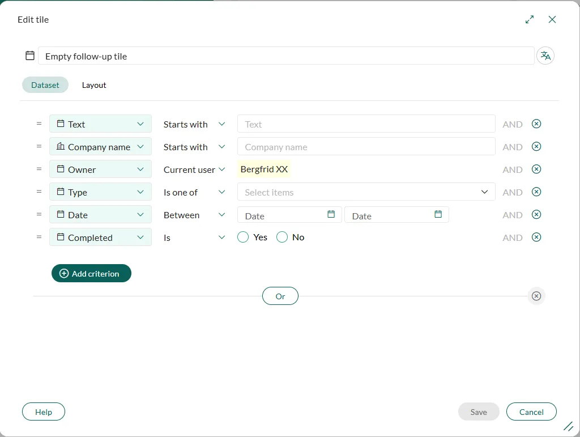
Task: Select No for Completed
Action: [x=282, y=237]
